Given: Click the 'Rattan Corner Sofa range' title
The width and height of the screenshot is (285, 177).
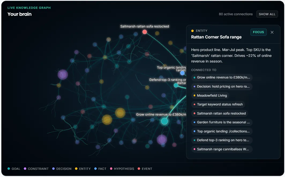Looking at the screenshot, I should click(216, 37).
